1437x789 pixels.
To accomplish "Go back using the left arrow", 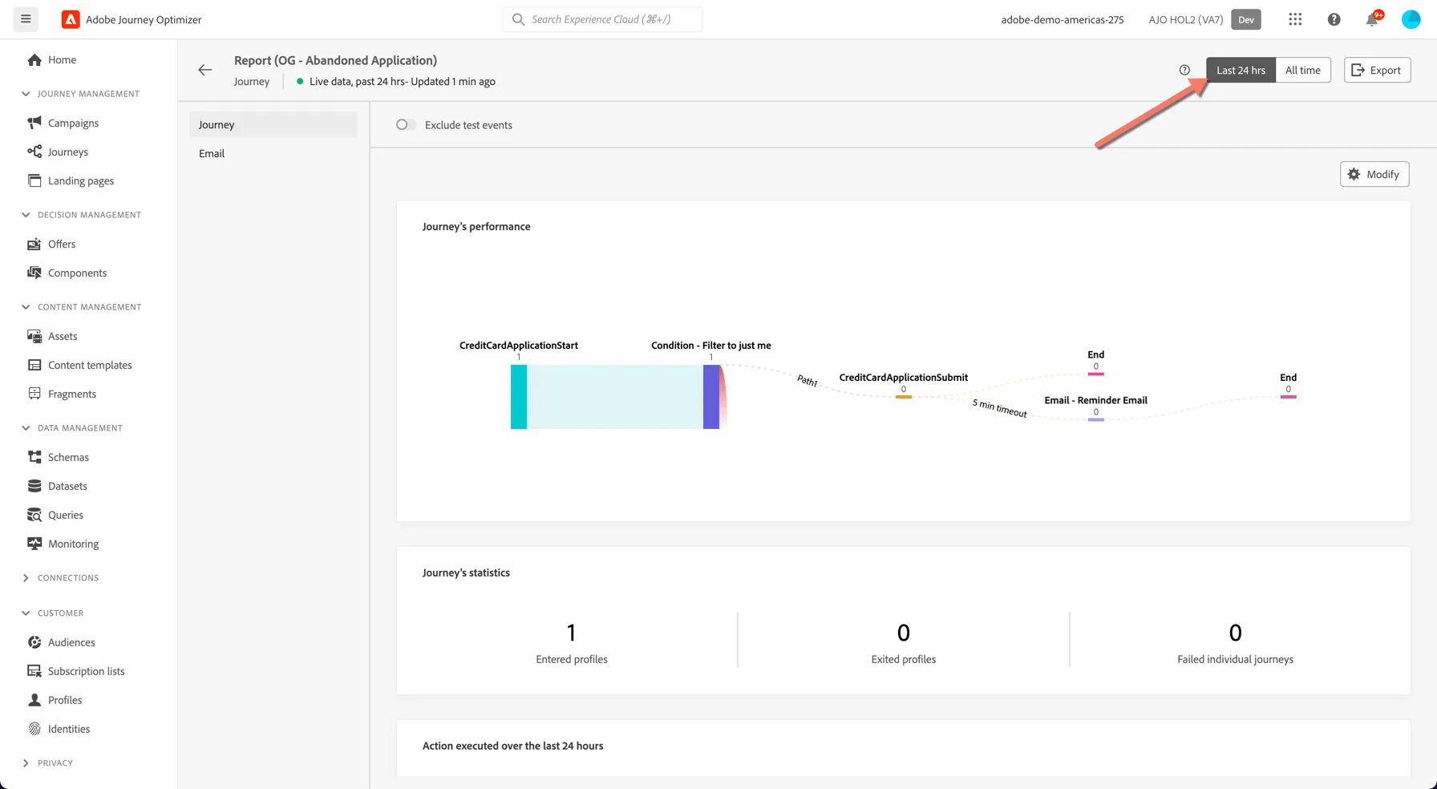I will coord(205,70).
